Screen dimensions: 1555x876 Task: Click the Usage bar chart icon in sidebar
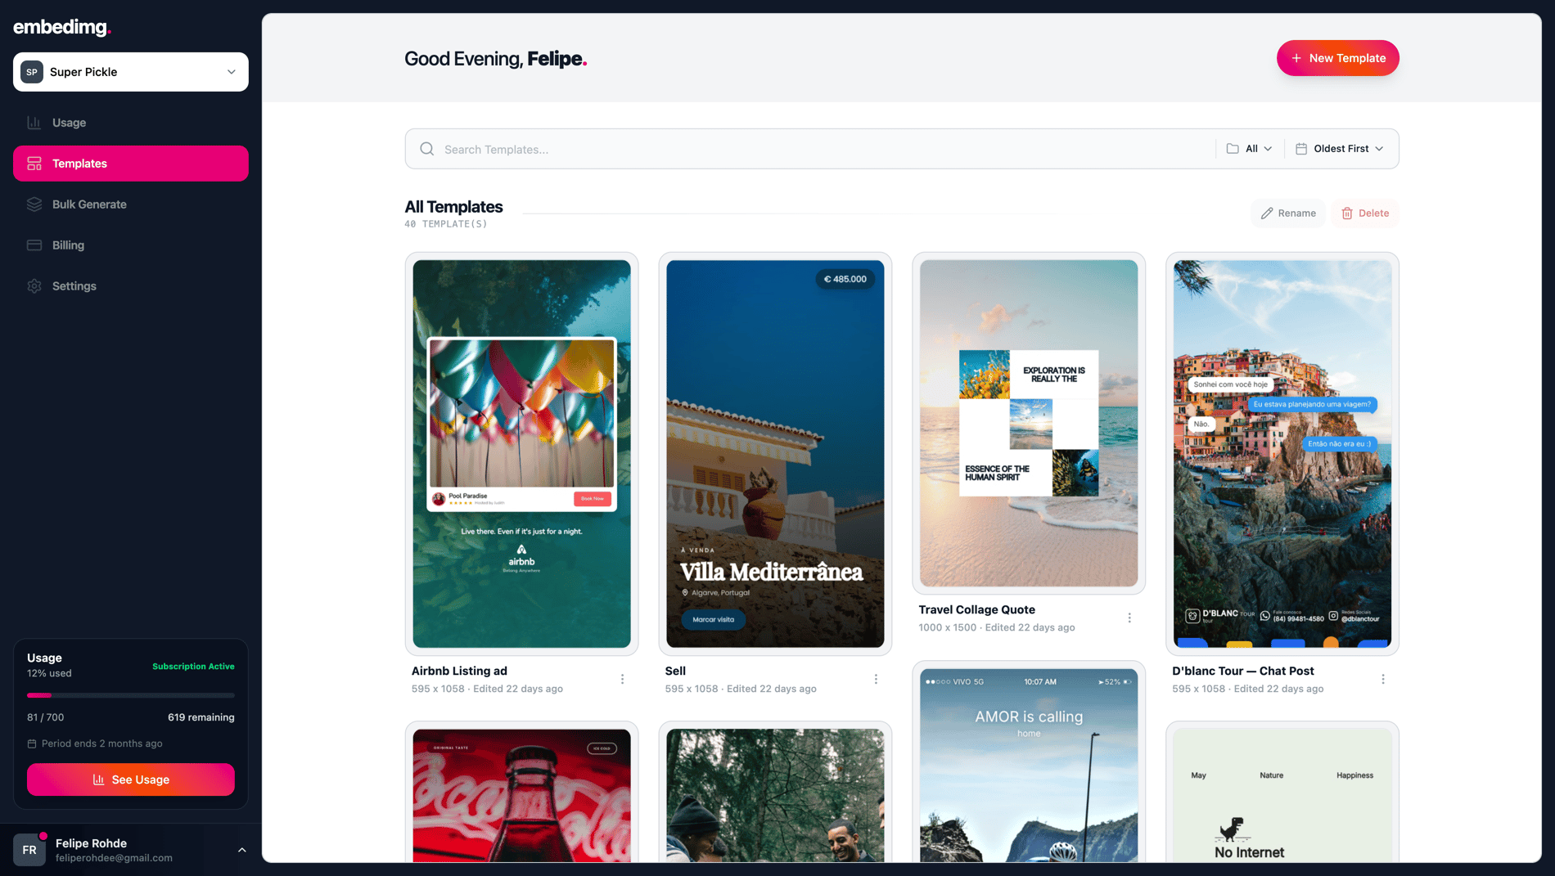click(x=34, y=123)
